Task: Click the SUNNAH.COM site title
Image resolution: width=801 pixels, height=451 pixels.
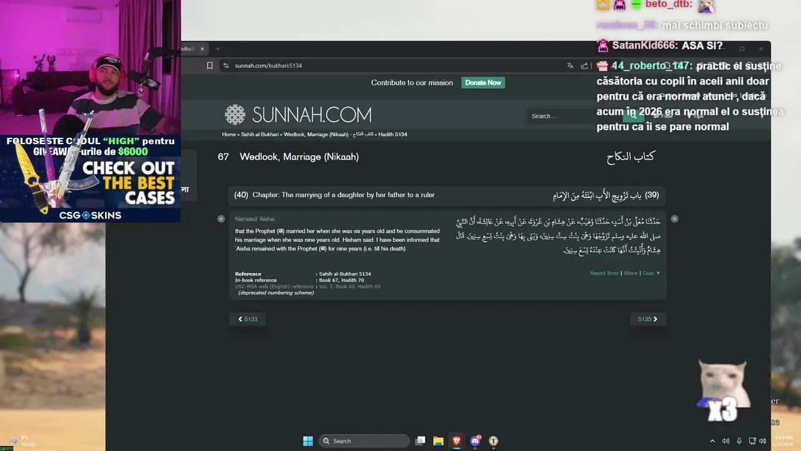Action: pos(312,115)
